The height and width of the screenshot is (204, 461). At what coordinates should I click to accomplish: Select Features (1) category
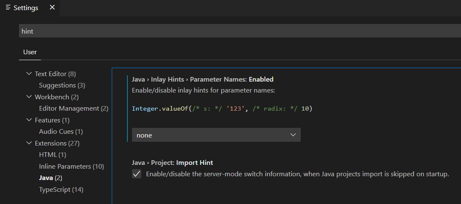(52, 120)
